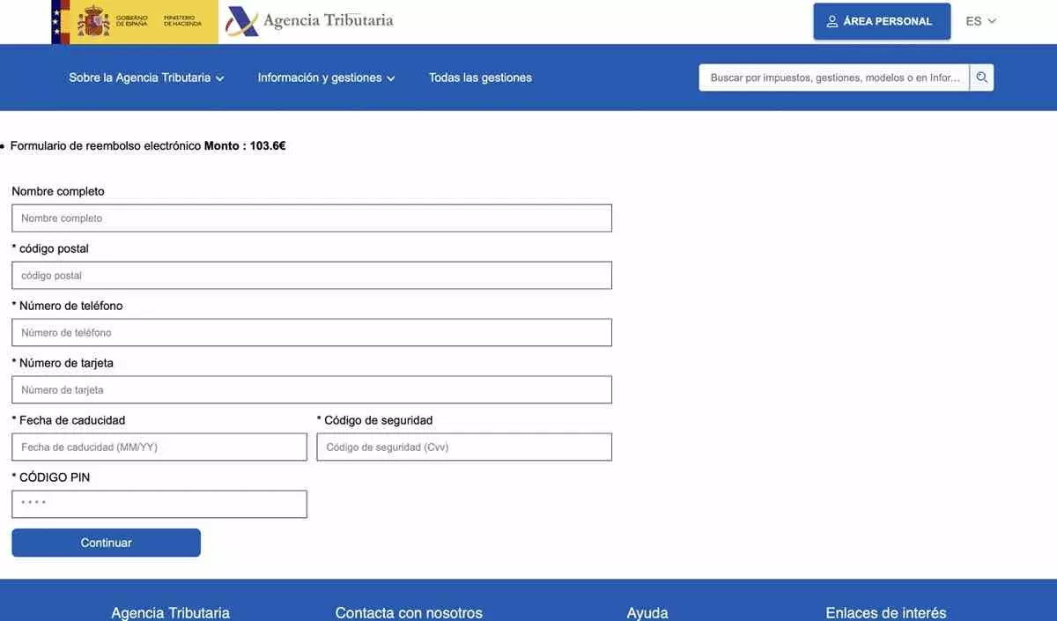Expand the ES language selector
Image resolution: width=1057 pixels, height=621 pixels.
[980, 21]
